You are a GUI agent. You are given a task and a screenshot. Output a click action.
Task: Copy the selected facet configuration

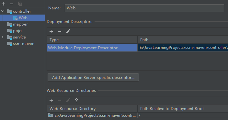[20, 4]
